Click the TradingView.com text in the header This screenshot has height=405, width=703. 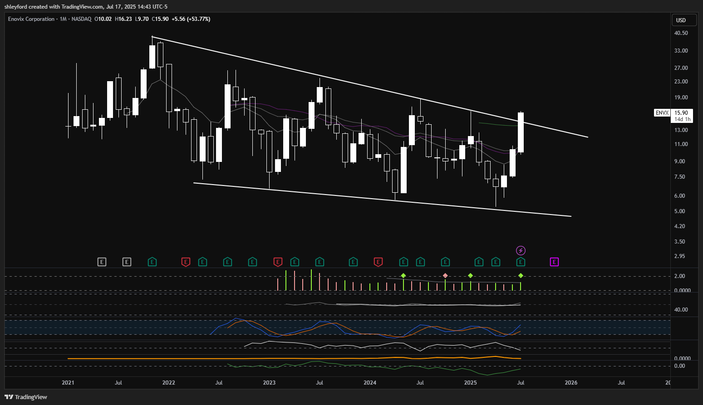[x=82, y=7]
